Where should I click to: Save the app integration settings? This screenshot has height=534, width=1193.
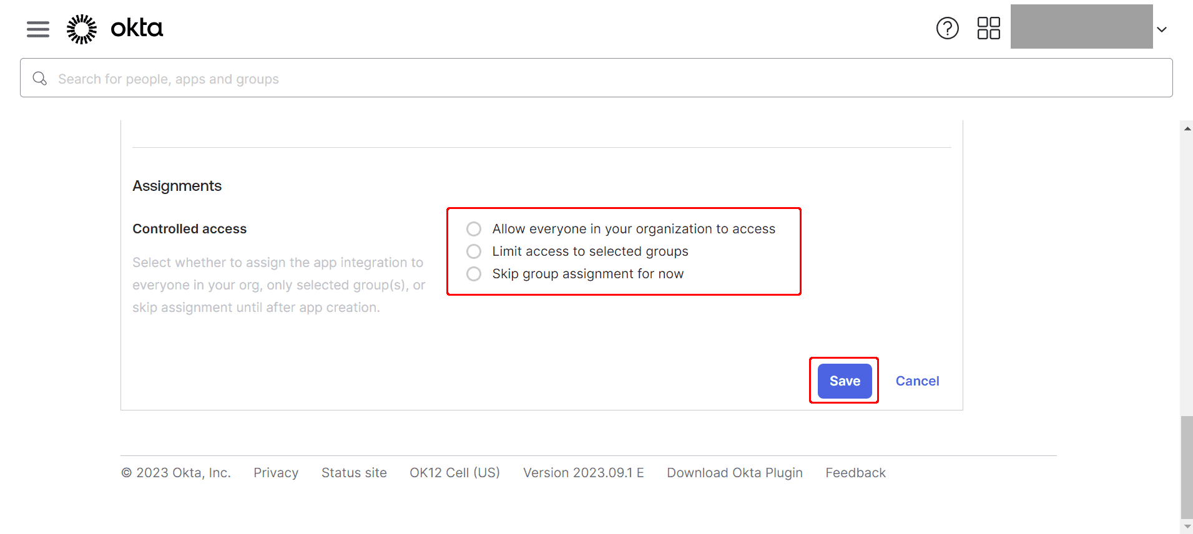point(845,381)
